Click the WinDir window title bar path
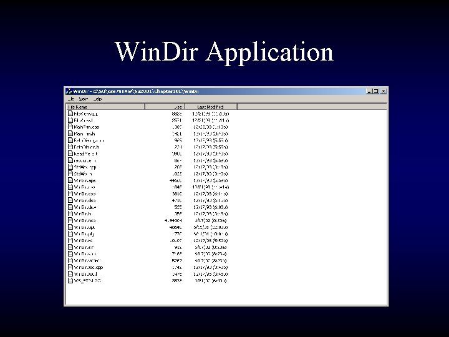Image resolution: width=449 pixels, height=337 pixels. click(x=145, y=91)
